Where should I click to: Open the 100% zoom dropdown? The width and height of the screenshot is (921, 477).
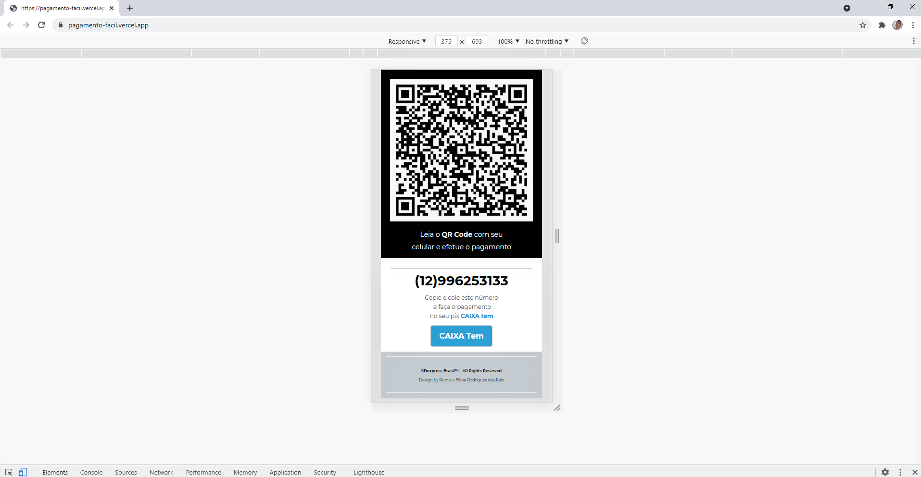pos(508,41)
